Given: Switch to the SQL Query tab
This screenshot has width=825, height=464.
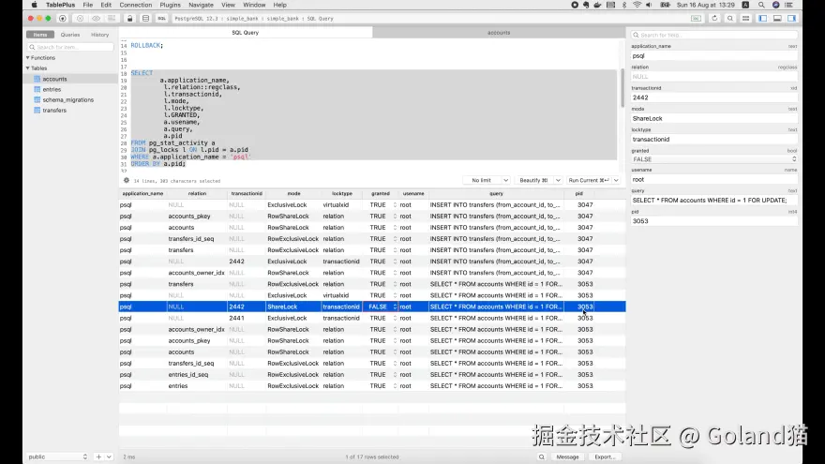Looking at the screenshot, I should (246, 33).
